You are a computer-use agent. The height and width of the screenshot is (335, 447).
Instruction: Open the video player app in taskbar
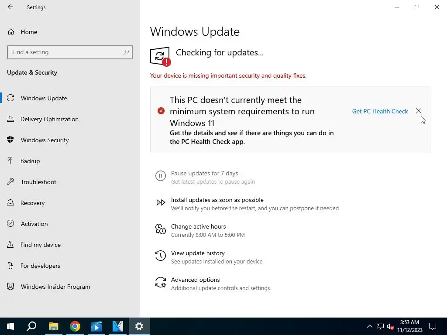click(96, 326)
